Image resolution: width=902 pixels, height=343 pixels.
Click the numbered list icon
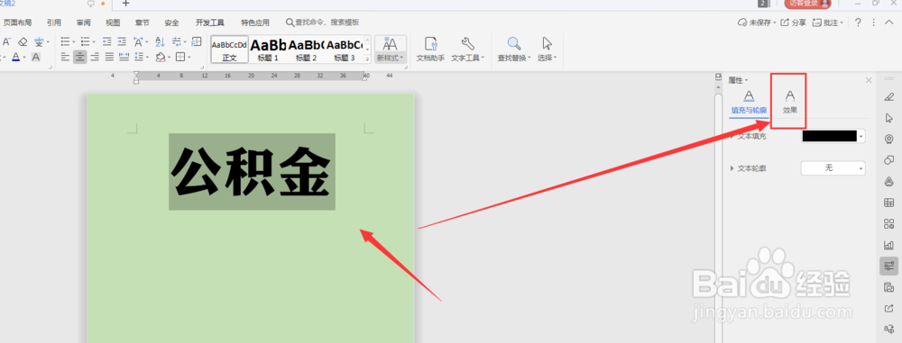pos(85,42)
